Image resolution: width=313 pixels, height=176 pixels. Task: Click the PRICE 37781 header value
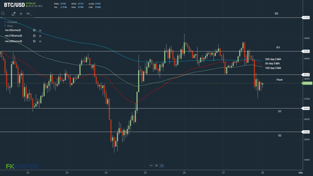(63, 4)
